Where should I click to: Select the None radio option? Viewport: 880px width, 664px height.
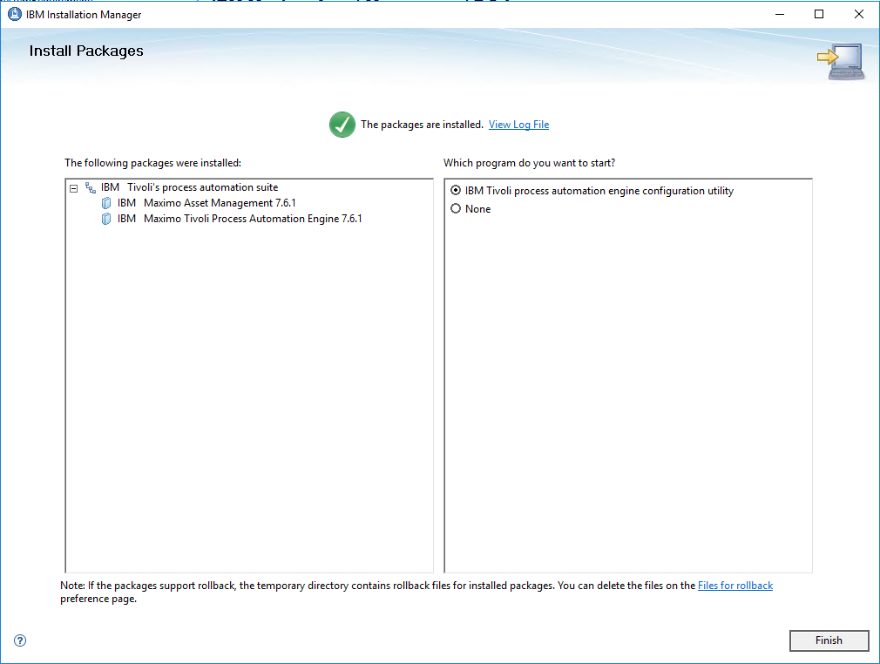(456, 209)
